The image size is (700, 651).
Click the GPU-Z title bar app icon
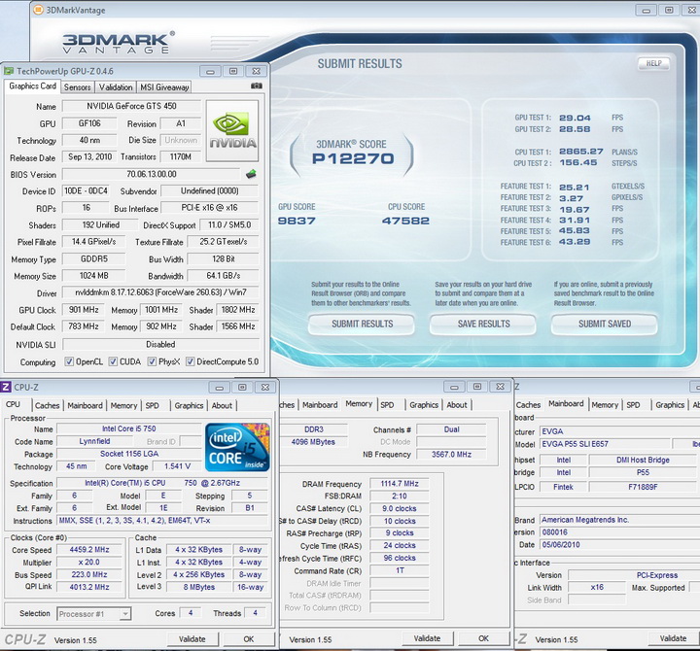pyautogui.click(x=9, y=71)
